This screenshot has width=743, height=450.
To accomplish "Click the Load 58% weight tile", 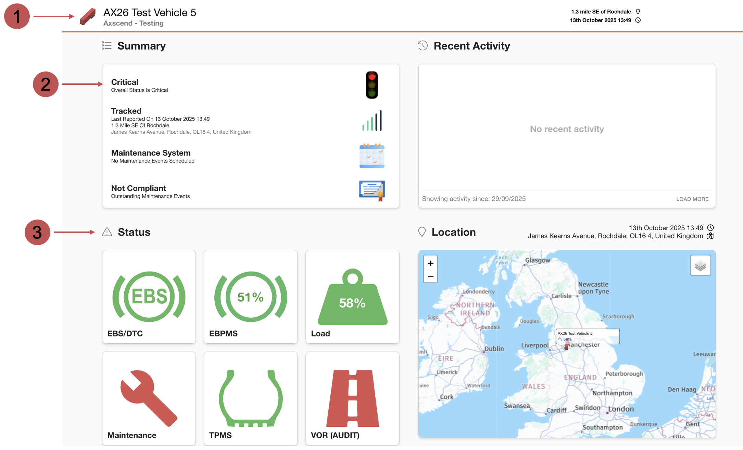I will tap(352, 296).
